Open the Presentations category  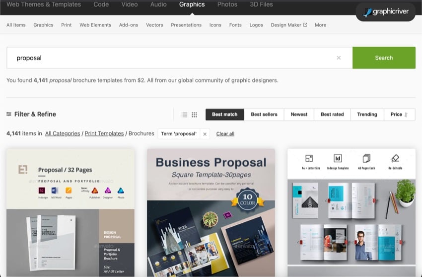coord(186,25)
